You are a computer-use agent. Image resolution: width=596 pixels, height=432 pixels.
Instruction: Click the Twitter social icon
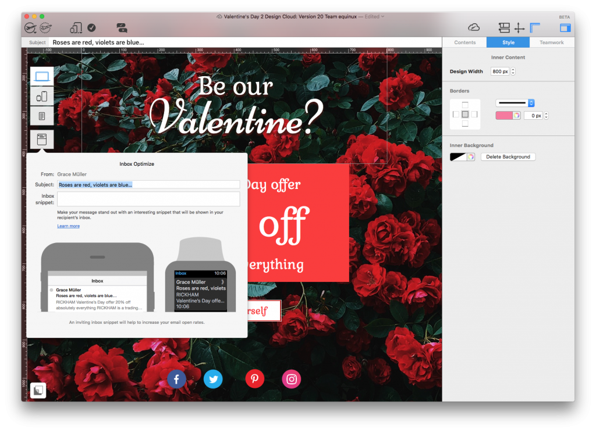point(213,379)
